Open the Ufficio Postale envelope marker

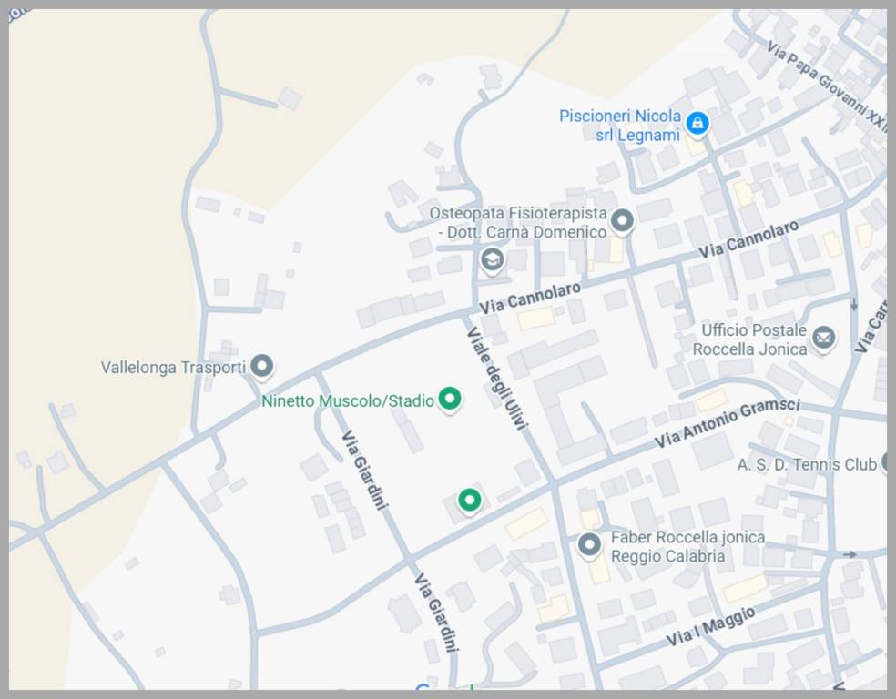click(823, 339)
